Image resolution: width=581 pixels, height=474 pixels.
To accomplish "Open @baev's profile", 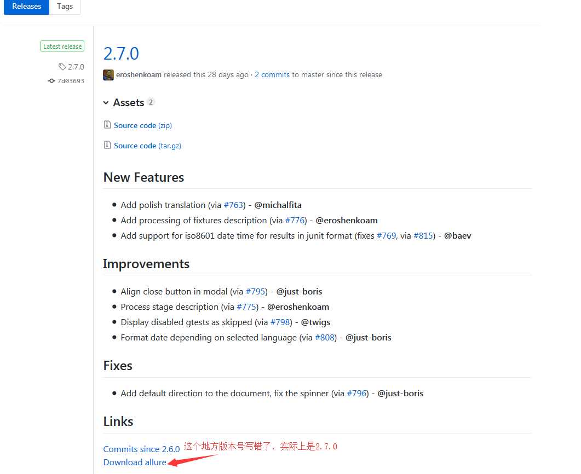I will pos(458,236).
